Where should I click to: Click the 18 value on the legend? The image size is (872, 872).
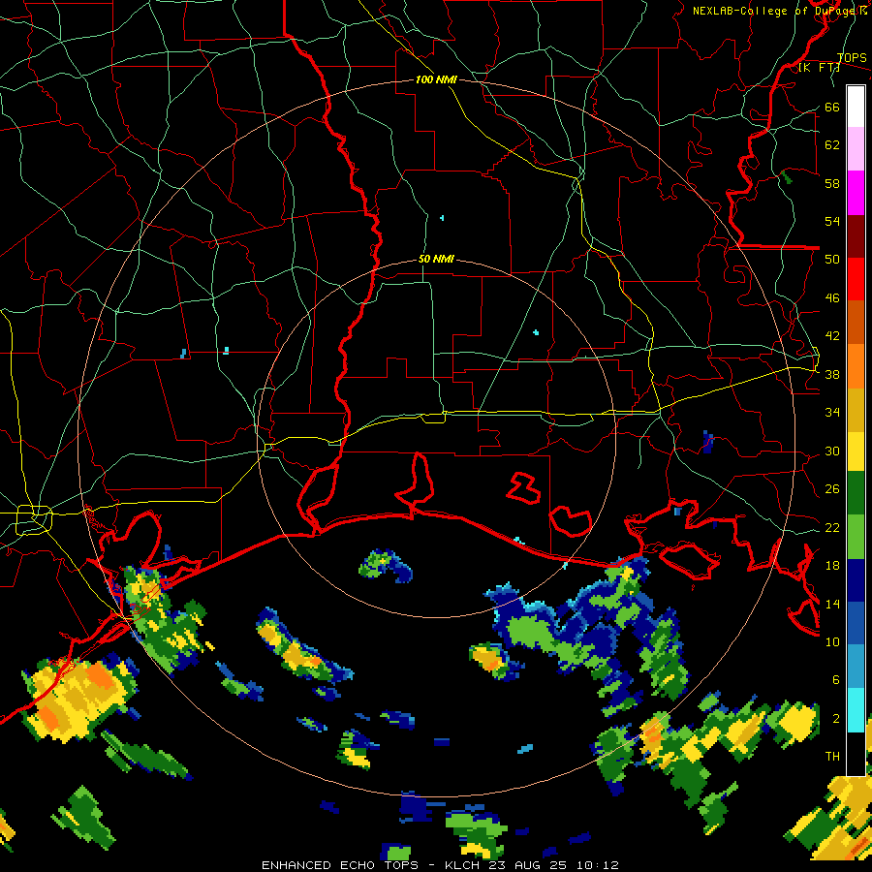pos(832,566)
